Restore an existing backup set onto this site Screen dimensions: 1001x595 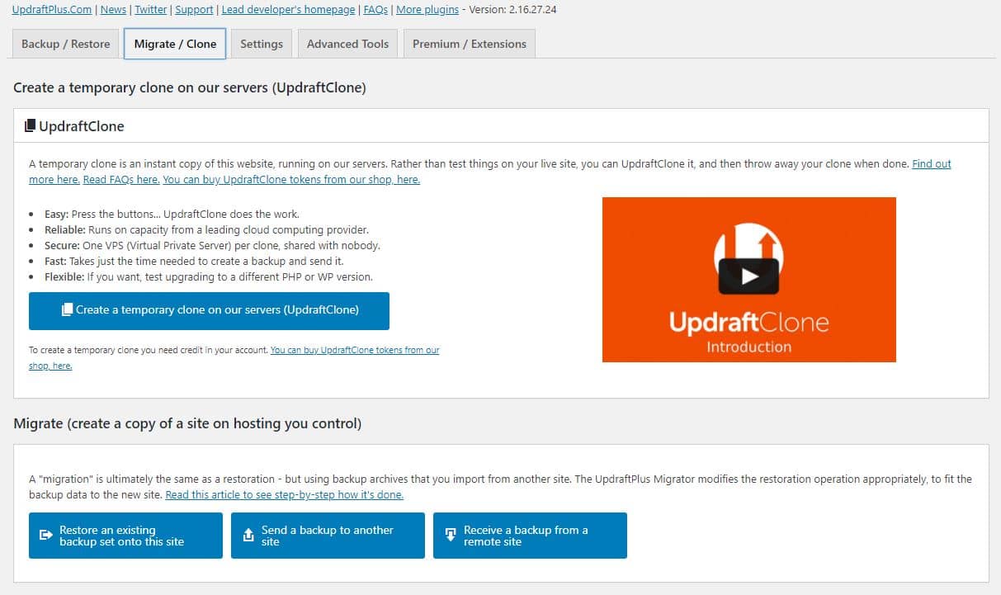coord(125,536)
